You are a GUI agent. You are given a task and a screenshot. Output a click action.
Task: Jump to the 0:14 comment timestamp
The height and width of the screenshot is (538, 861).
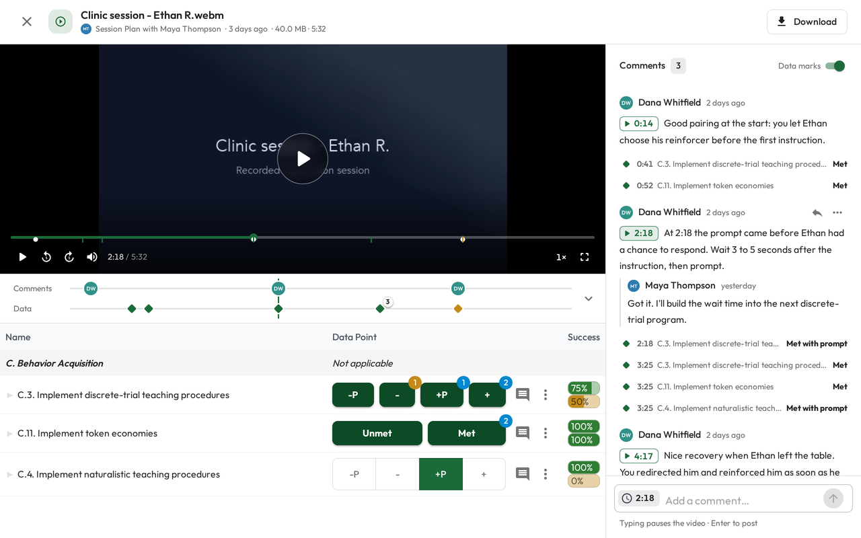(639, 124)
